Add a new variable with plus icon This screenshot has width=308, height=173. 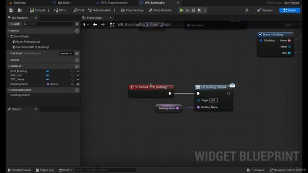(77, 66)
